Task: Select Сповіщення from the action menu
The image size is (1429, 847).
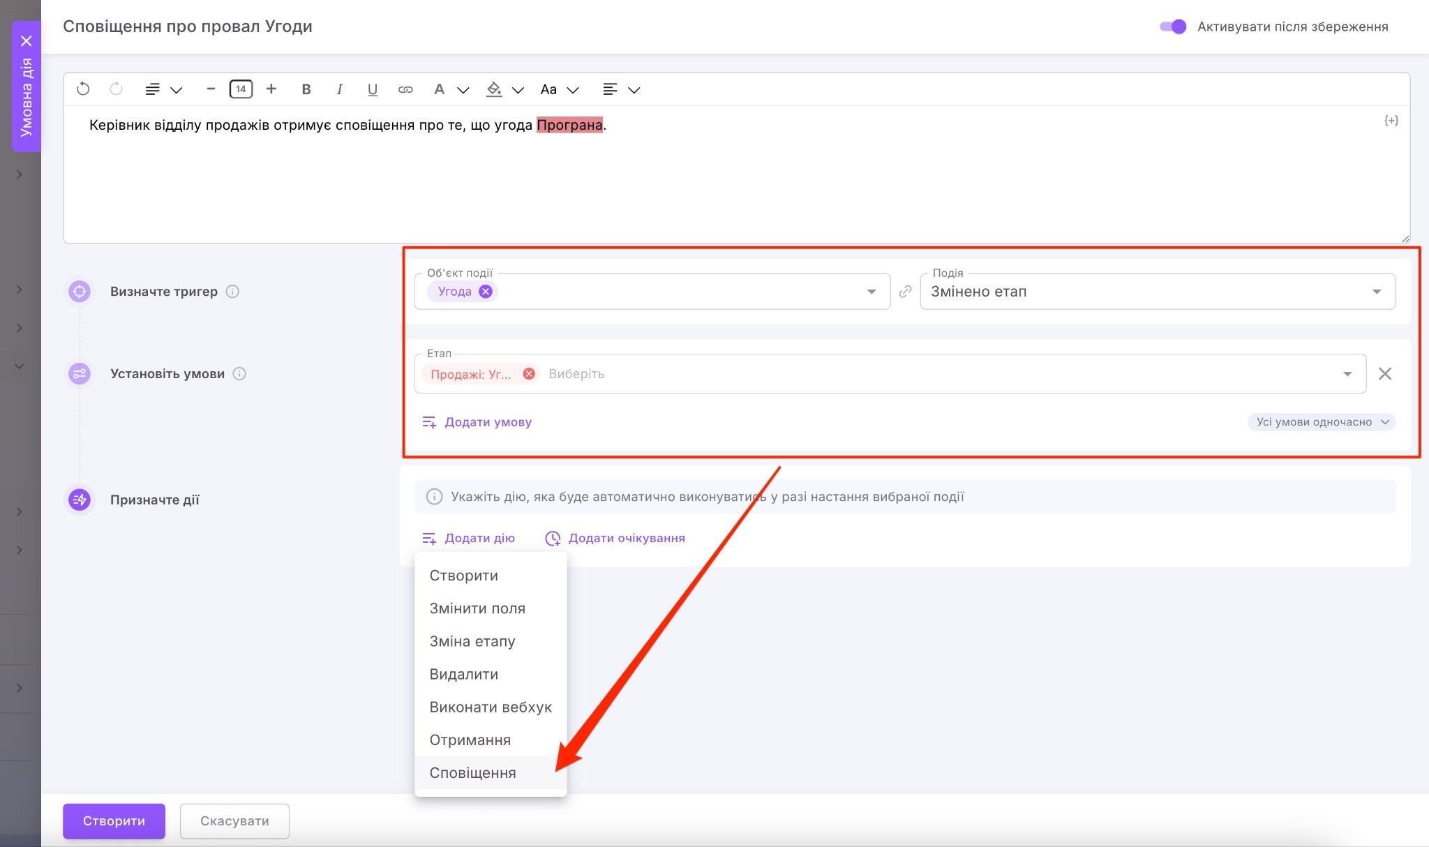Action: click(472, 773)
